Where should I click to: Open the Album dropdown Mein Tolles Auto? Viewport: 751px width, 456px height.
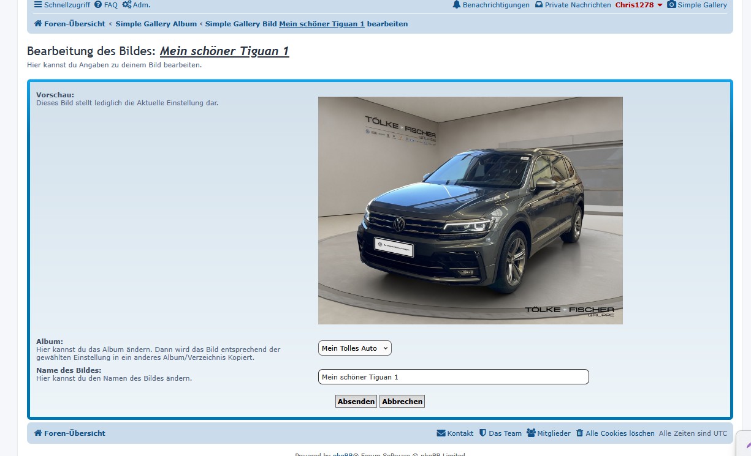click(355, 348)
